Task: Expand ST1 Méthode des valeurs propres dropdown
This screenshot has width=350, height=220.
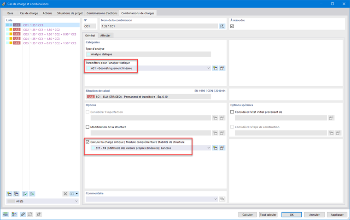Action: 209,148
